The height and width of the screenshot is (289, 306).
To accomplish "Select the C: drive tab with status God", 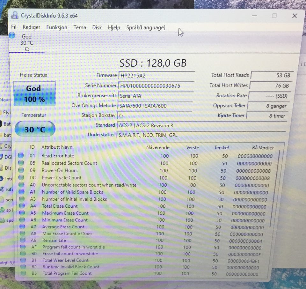I will pyautogui.click(x=27, y=42).
